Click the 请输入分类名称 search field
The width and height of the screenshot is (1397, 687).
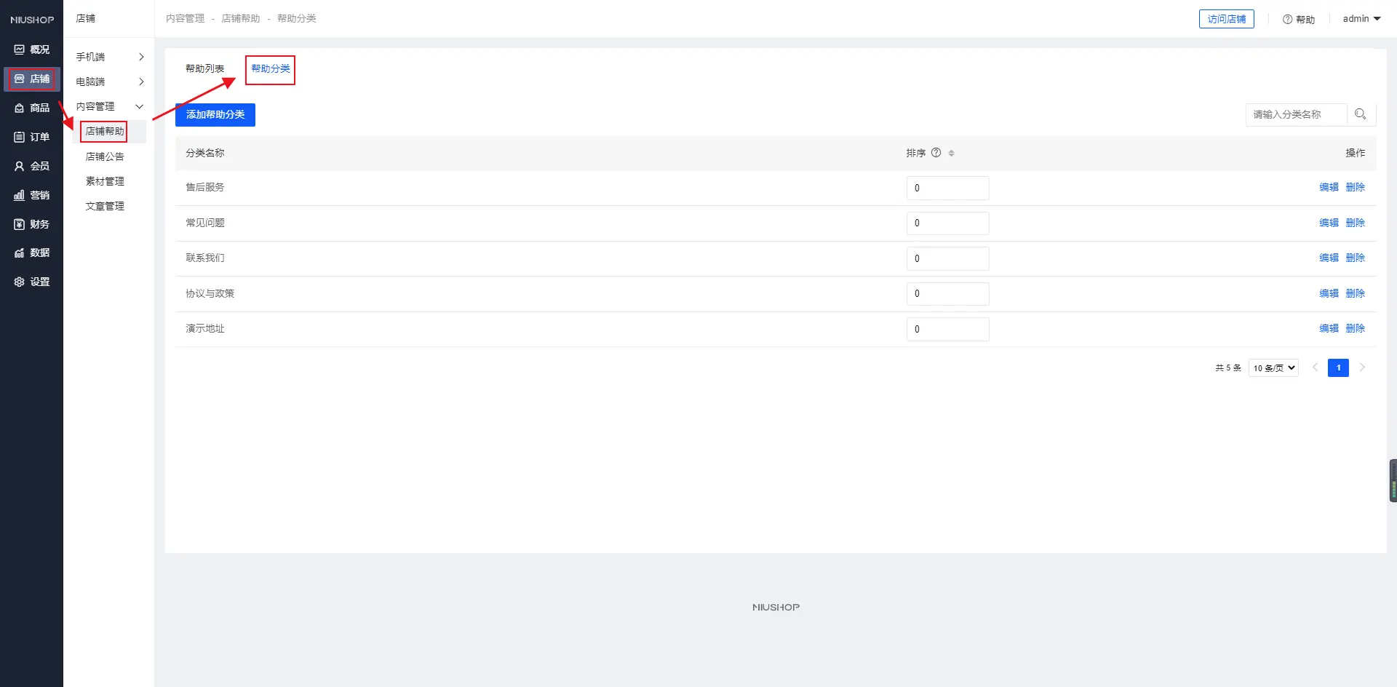1295,114
